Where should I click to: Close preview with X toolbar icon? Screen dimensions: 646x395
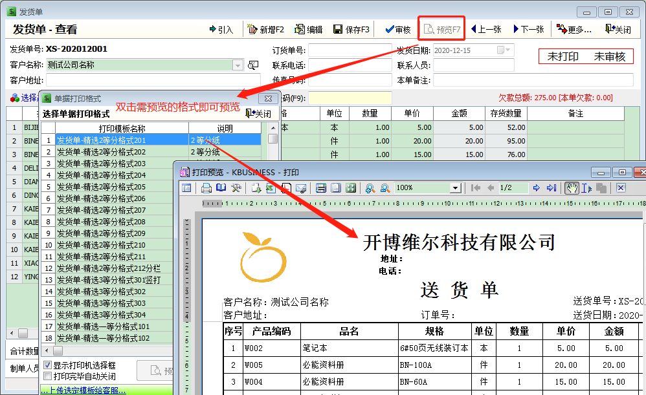[621, 188]
